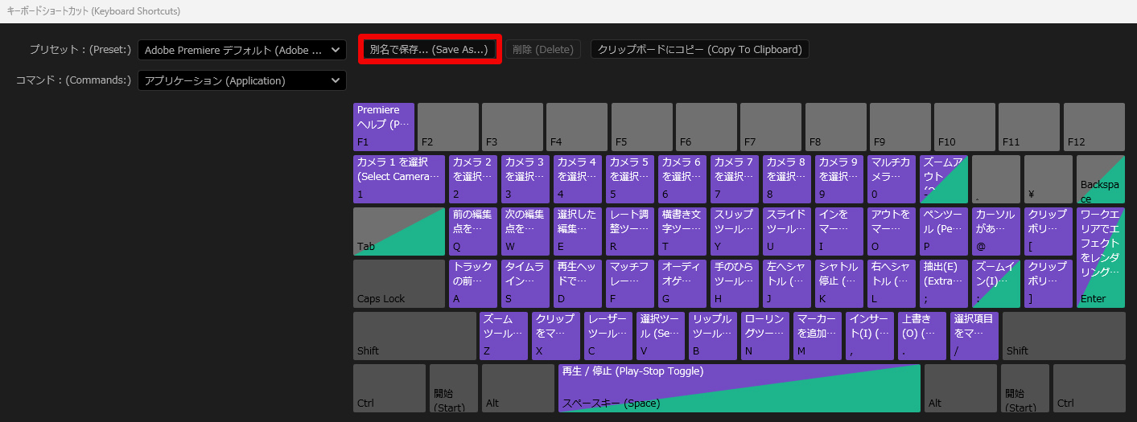The height and width of the screenshot is (422, 1137).
Task: Select the F1 Premiere Help key
Action: tap(384, 126)
